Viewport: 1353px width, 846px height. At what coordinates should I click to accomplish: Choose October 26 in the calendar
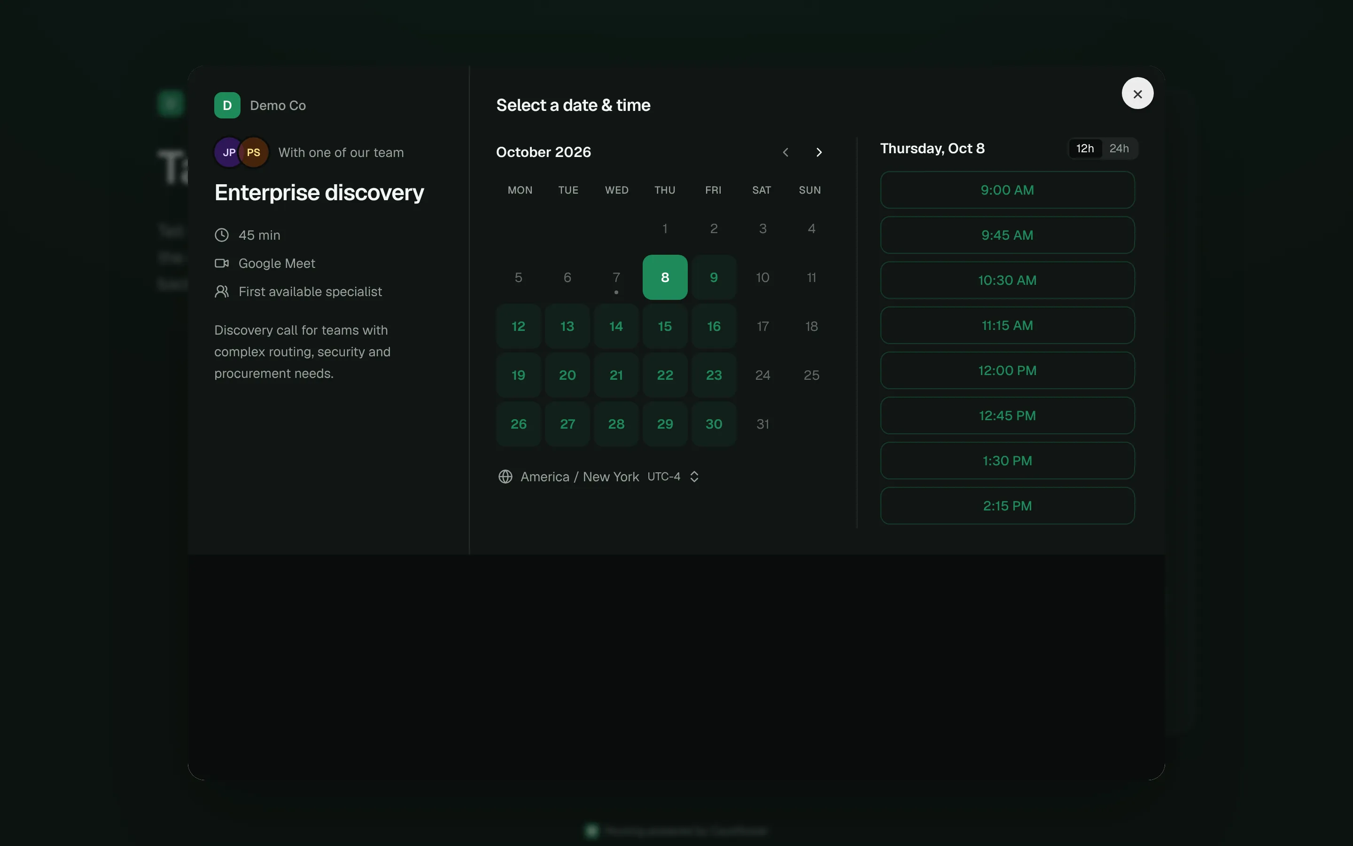coord(518,424)
